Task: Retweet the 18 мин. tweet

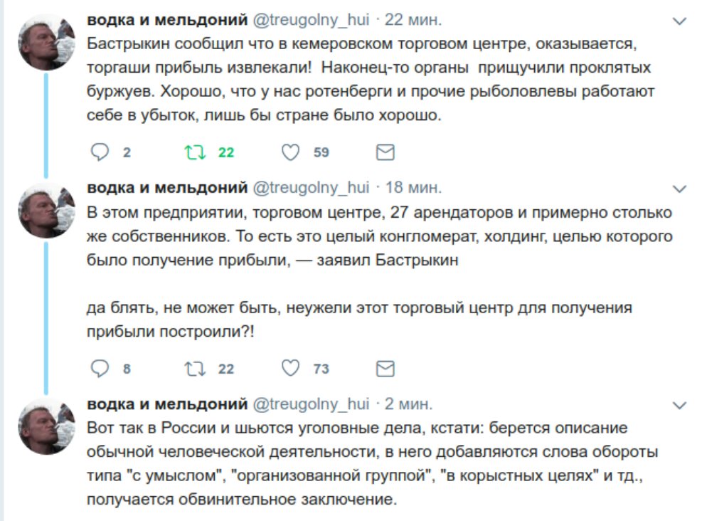Action: [x=196, y=369]
